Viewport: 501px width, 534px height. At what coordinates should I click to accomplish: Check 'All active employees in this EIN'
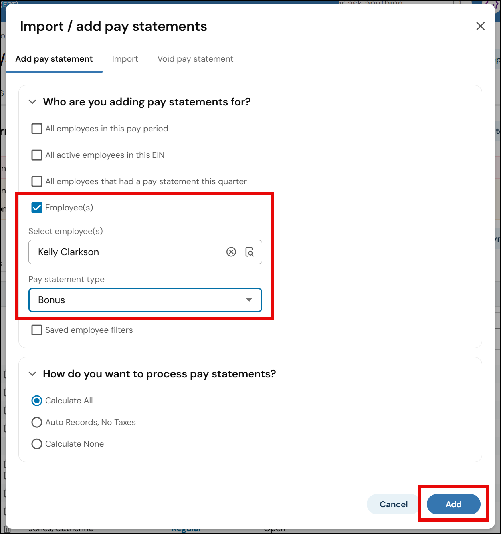37,155
